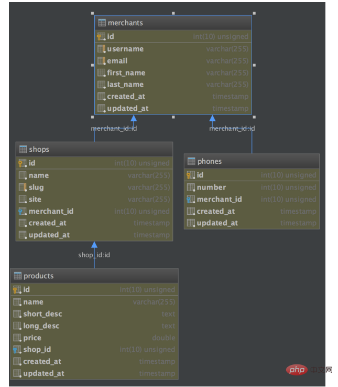Click arrowhead of products-to-shops relation

point(94,245)
